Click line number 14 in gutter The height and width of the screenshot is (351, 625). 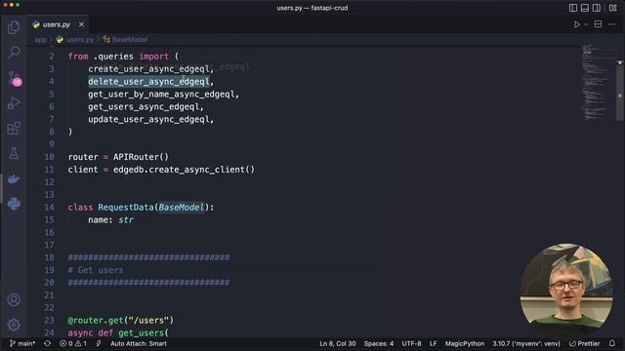(49, 208)
